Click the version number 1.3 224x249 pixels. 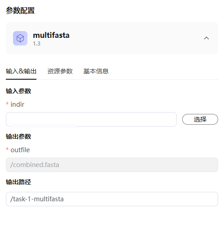click(36, 44)
